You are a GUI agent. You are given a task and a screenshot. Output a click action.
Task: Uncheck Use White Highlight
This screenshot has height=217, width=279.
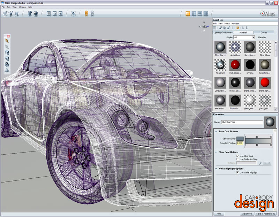[237, 172]
